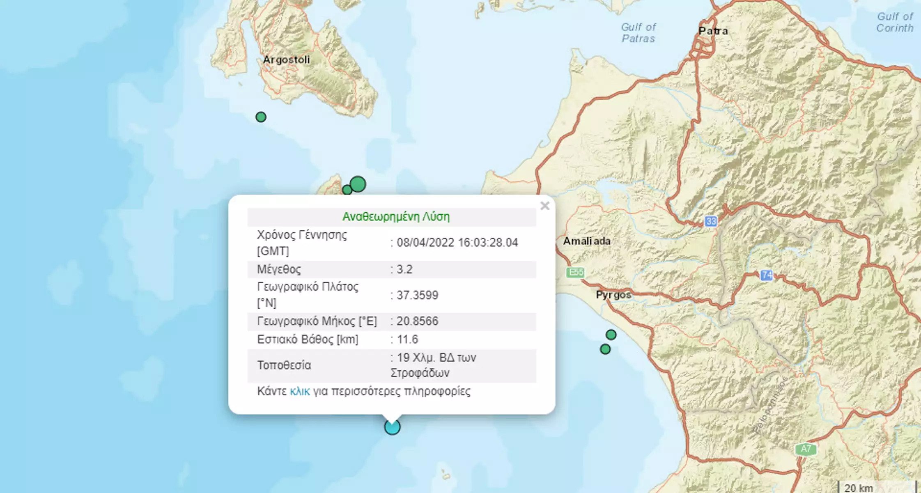
Task: Select the green earthquake marker south of Argostoli
Action: (261, 117)
